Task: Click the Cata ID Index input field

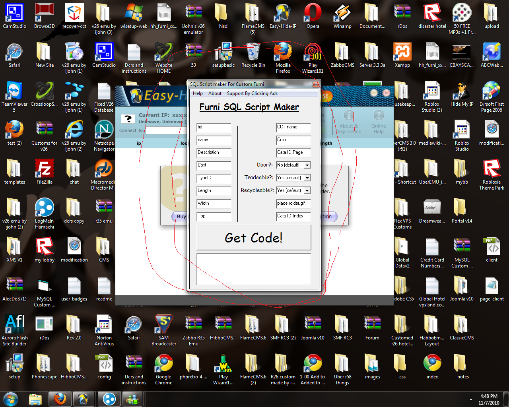Action: [293, 217]
